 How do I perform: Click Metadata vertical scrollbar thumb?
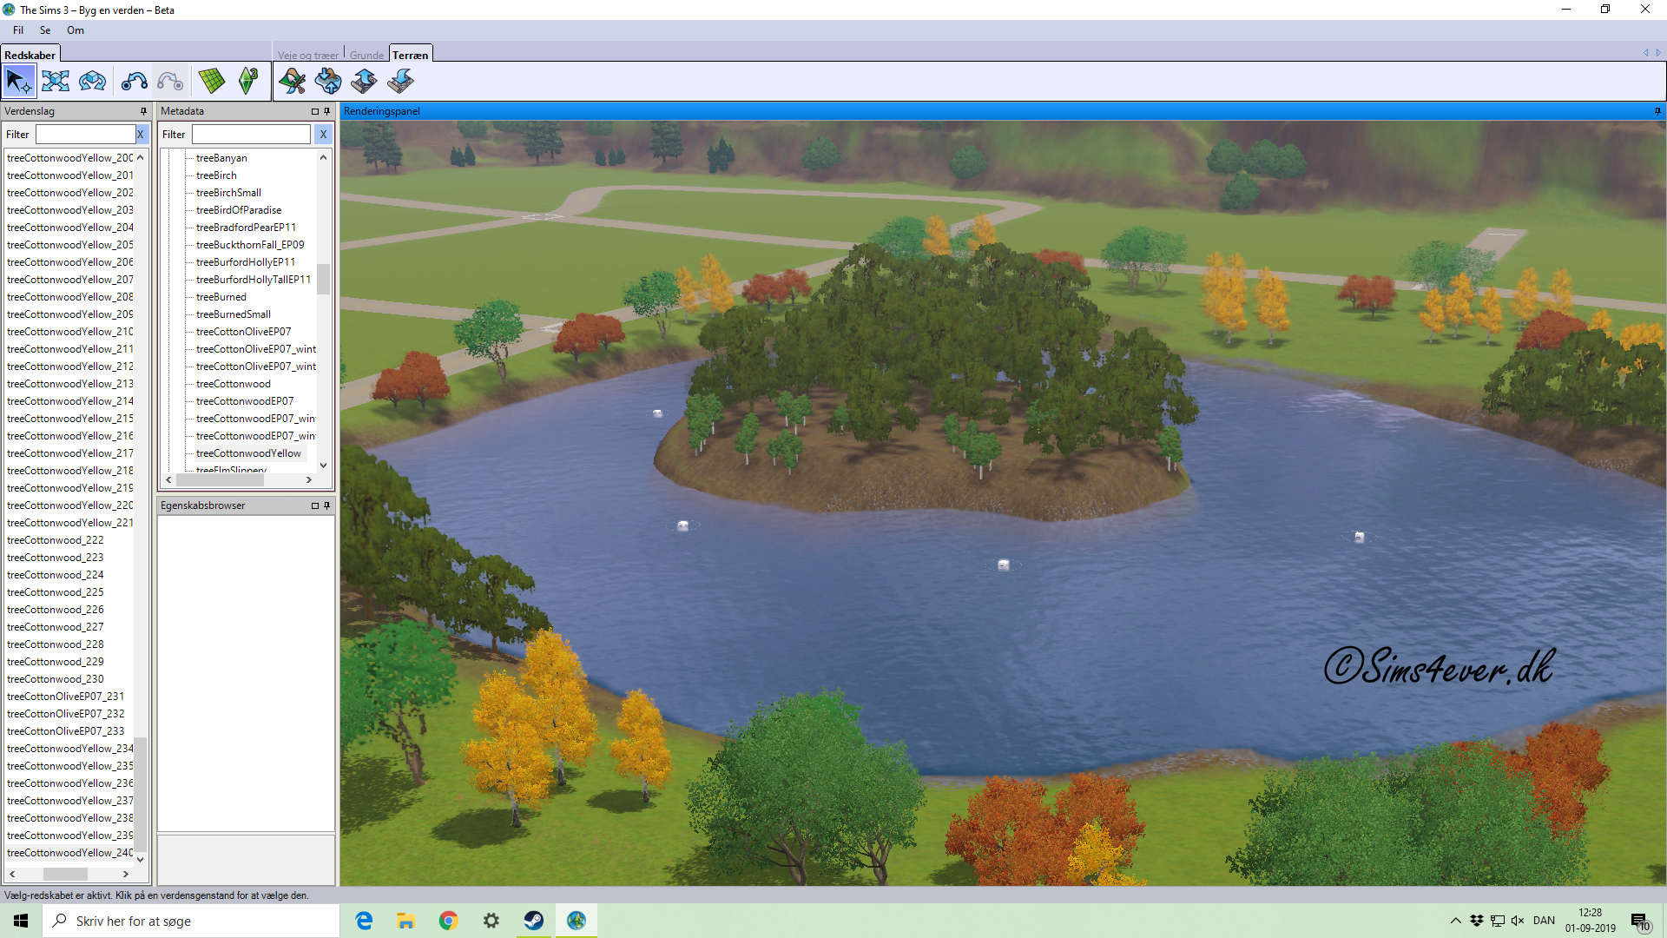[323, 280]
